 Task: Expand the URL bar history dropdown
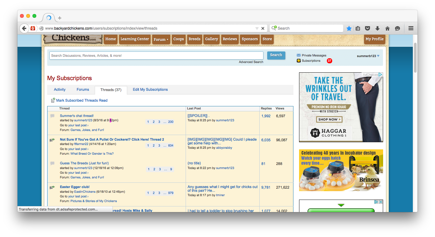pyautogui.click(x=257, y=28)
